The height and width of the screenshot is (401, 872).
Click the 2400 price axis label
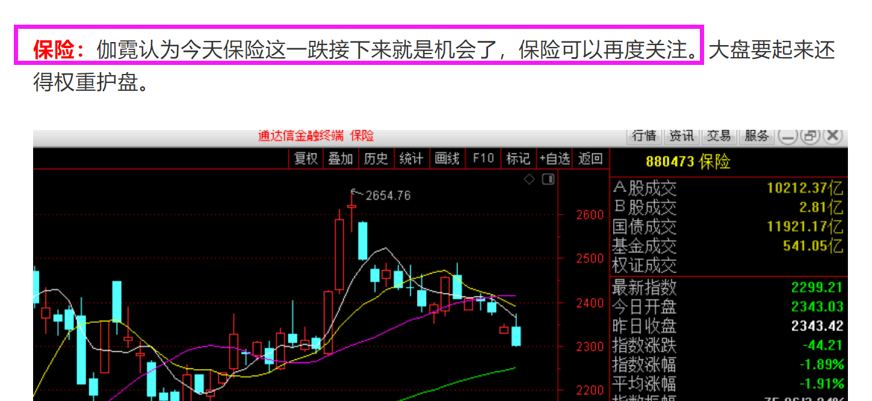(590, 302)
